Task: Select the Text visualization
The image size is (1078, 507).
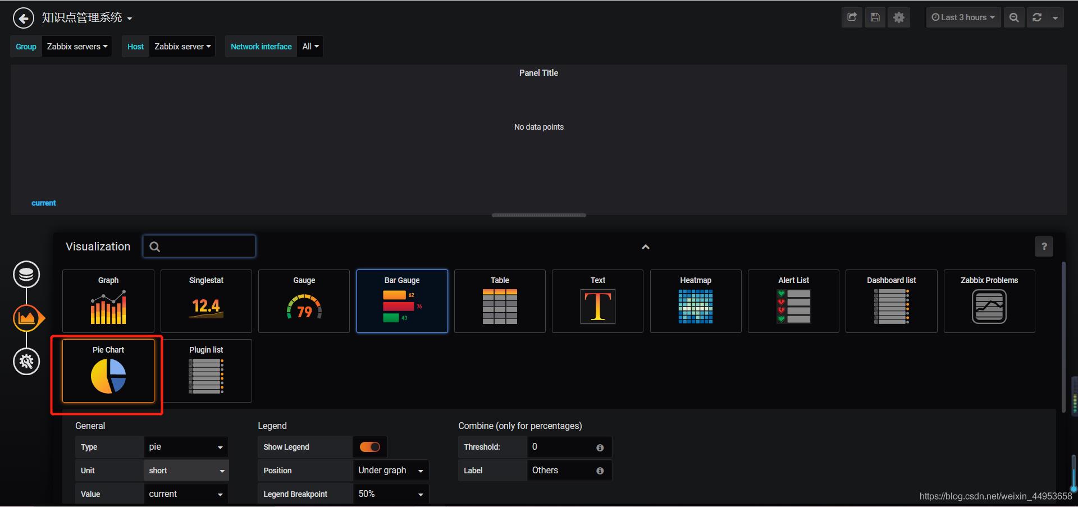Action: (x=597, y=301)
